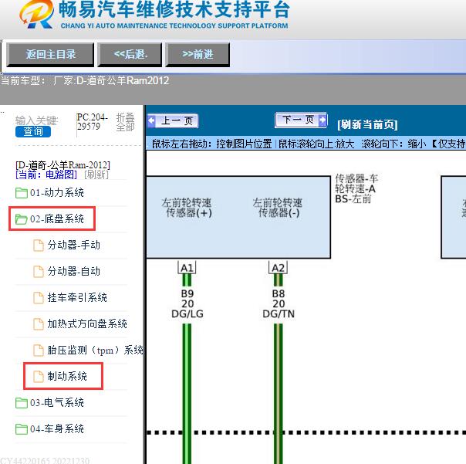The height and width of the screenshot is (464, 466).
Task: Click document icon beside 分动器-自动
Action: click(39, 272)
